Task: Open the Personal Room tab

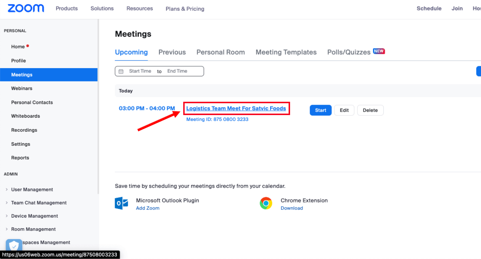Action: click(221, 52)
